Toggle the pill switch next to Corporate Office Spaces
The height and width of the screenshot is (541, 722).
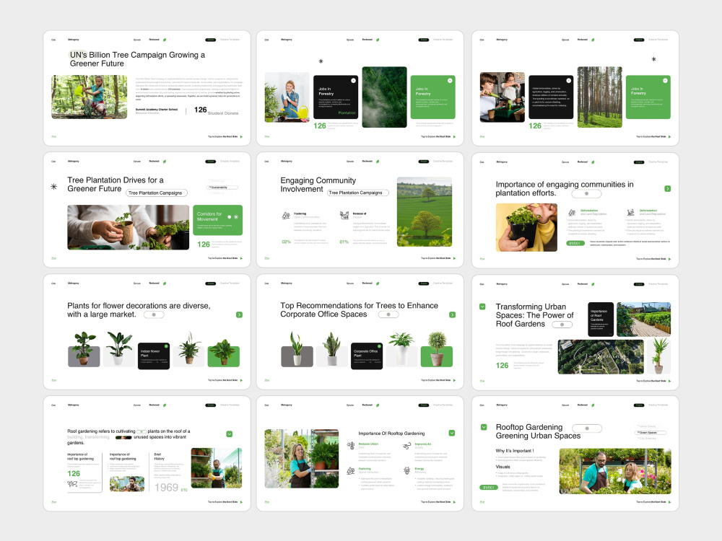click(388, 315)
